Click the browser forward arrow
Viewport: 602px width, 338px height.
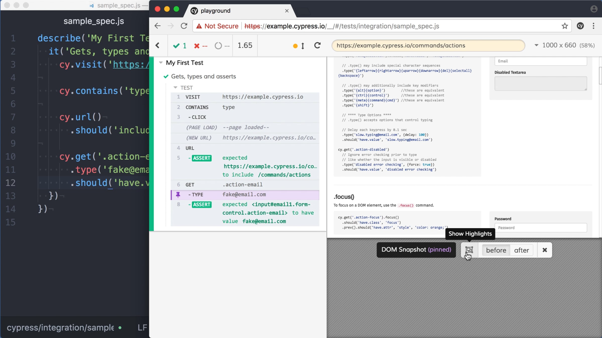171,26
